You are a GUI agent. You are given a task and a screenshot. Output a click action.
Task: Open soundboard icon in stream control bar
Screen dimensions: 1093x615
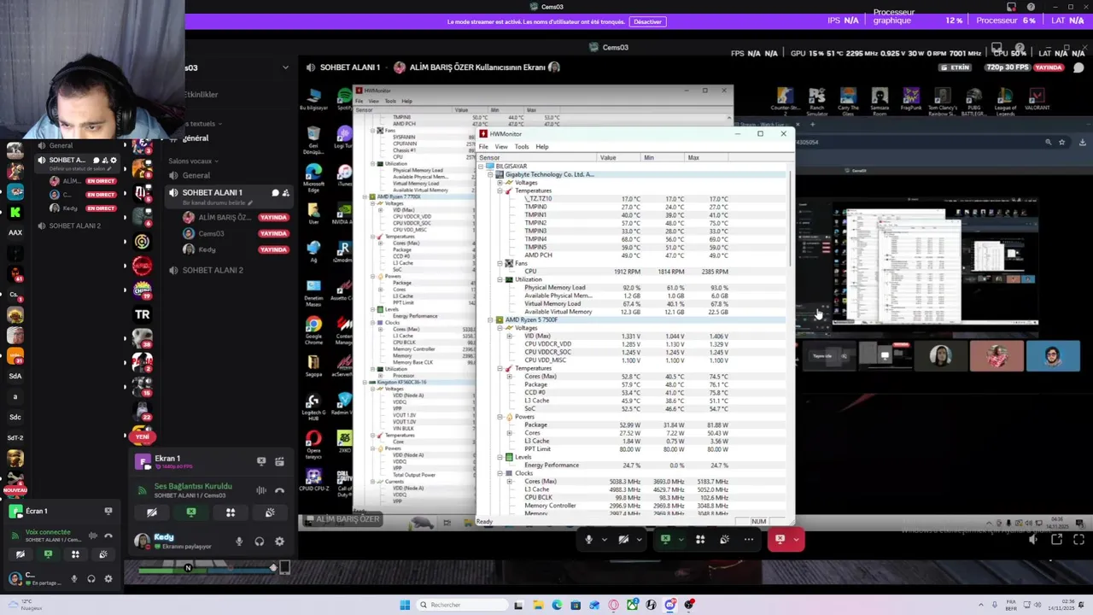(724, 539)
